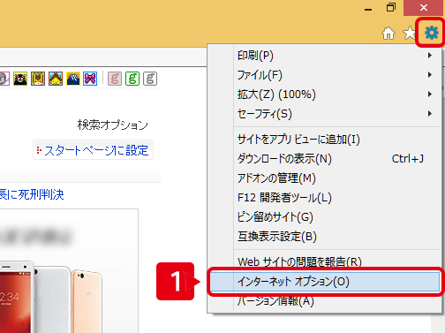Click the Mount Fuji theme icon

click(73, 79)
